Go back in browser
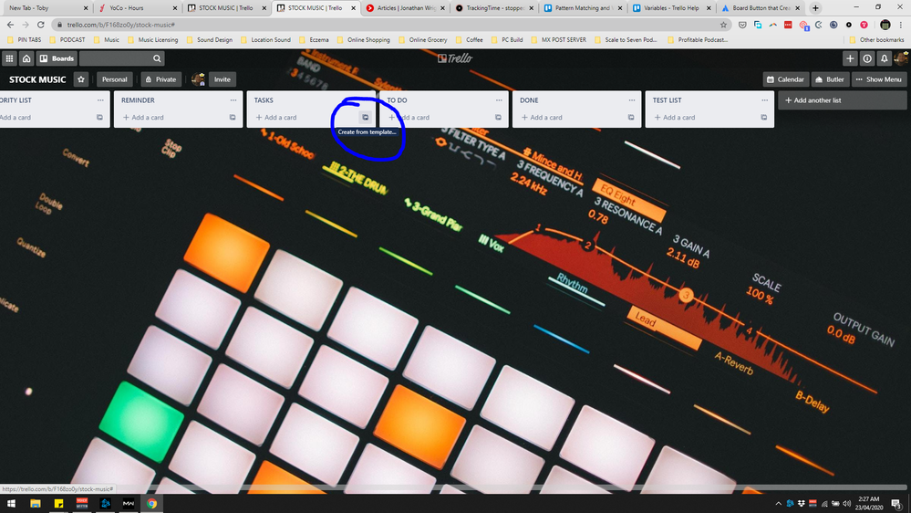 10,25
